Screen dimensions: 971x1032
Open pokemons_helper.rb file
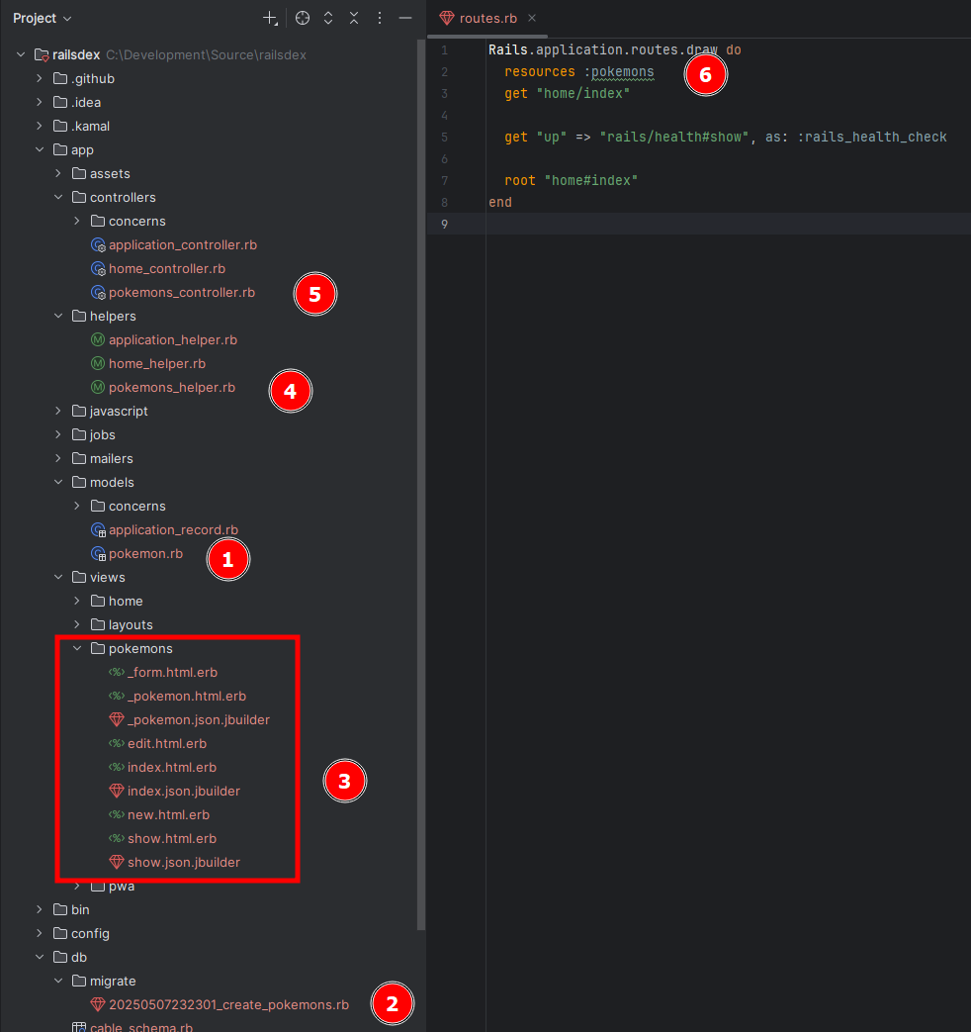pyautogui.click(x=171, y=387)
